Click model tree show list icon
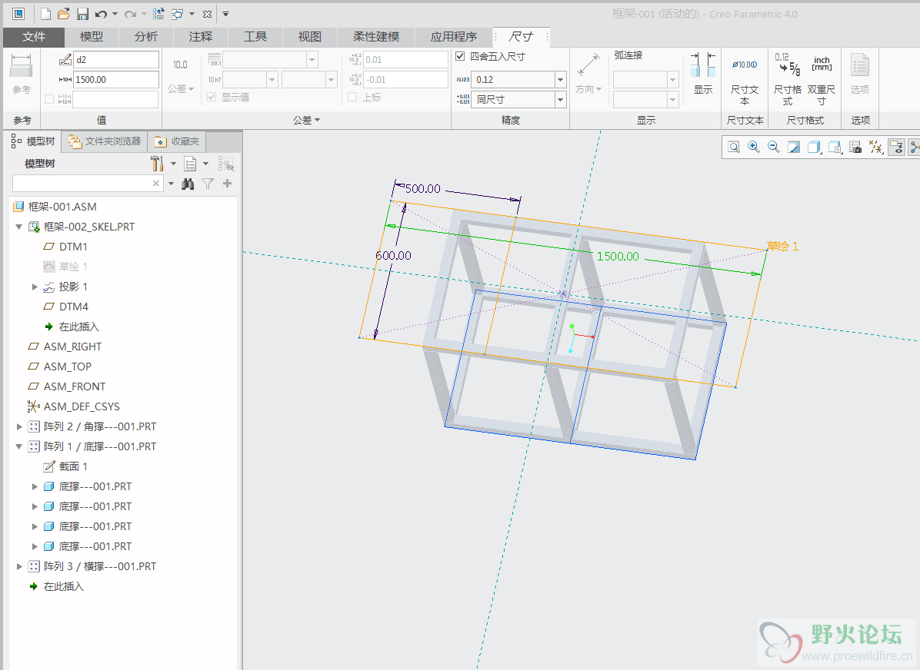The height and width of the screenshot is (670, 920). (190, 164)
